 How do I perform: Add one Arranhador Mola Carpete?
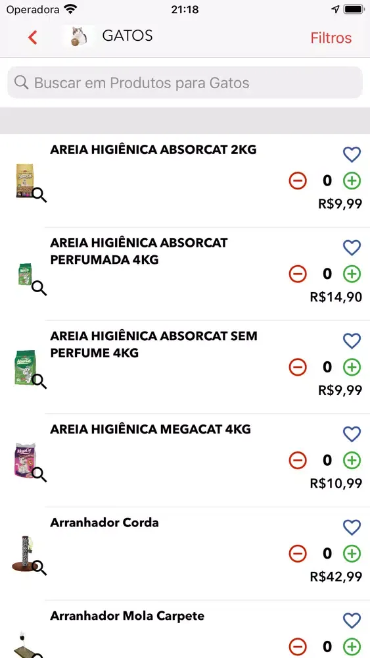[x=352, y=647]
